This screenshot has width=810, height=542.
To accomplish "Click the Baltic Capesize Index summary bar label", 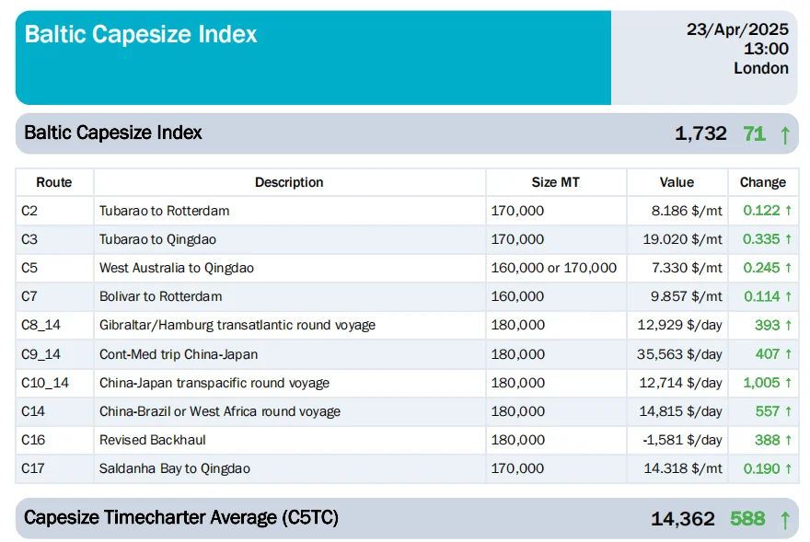I will coord(113,133).
